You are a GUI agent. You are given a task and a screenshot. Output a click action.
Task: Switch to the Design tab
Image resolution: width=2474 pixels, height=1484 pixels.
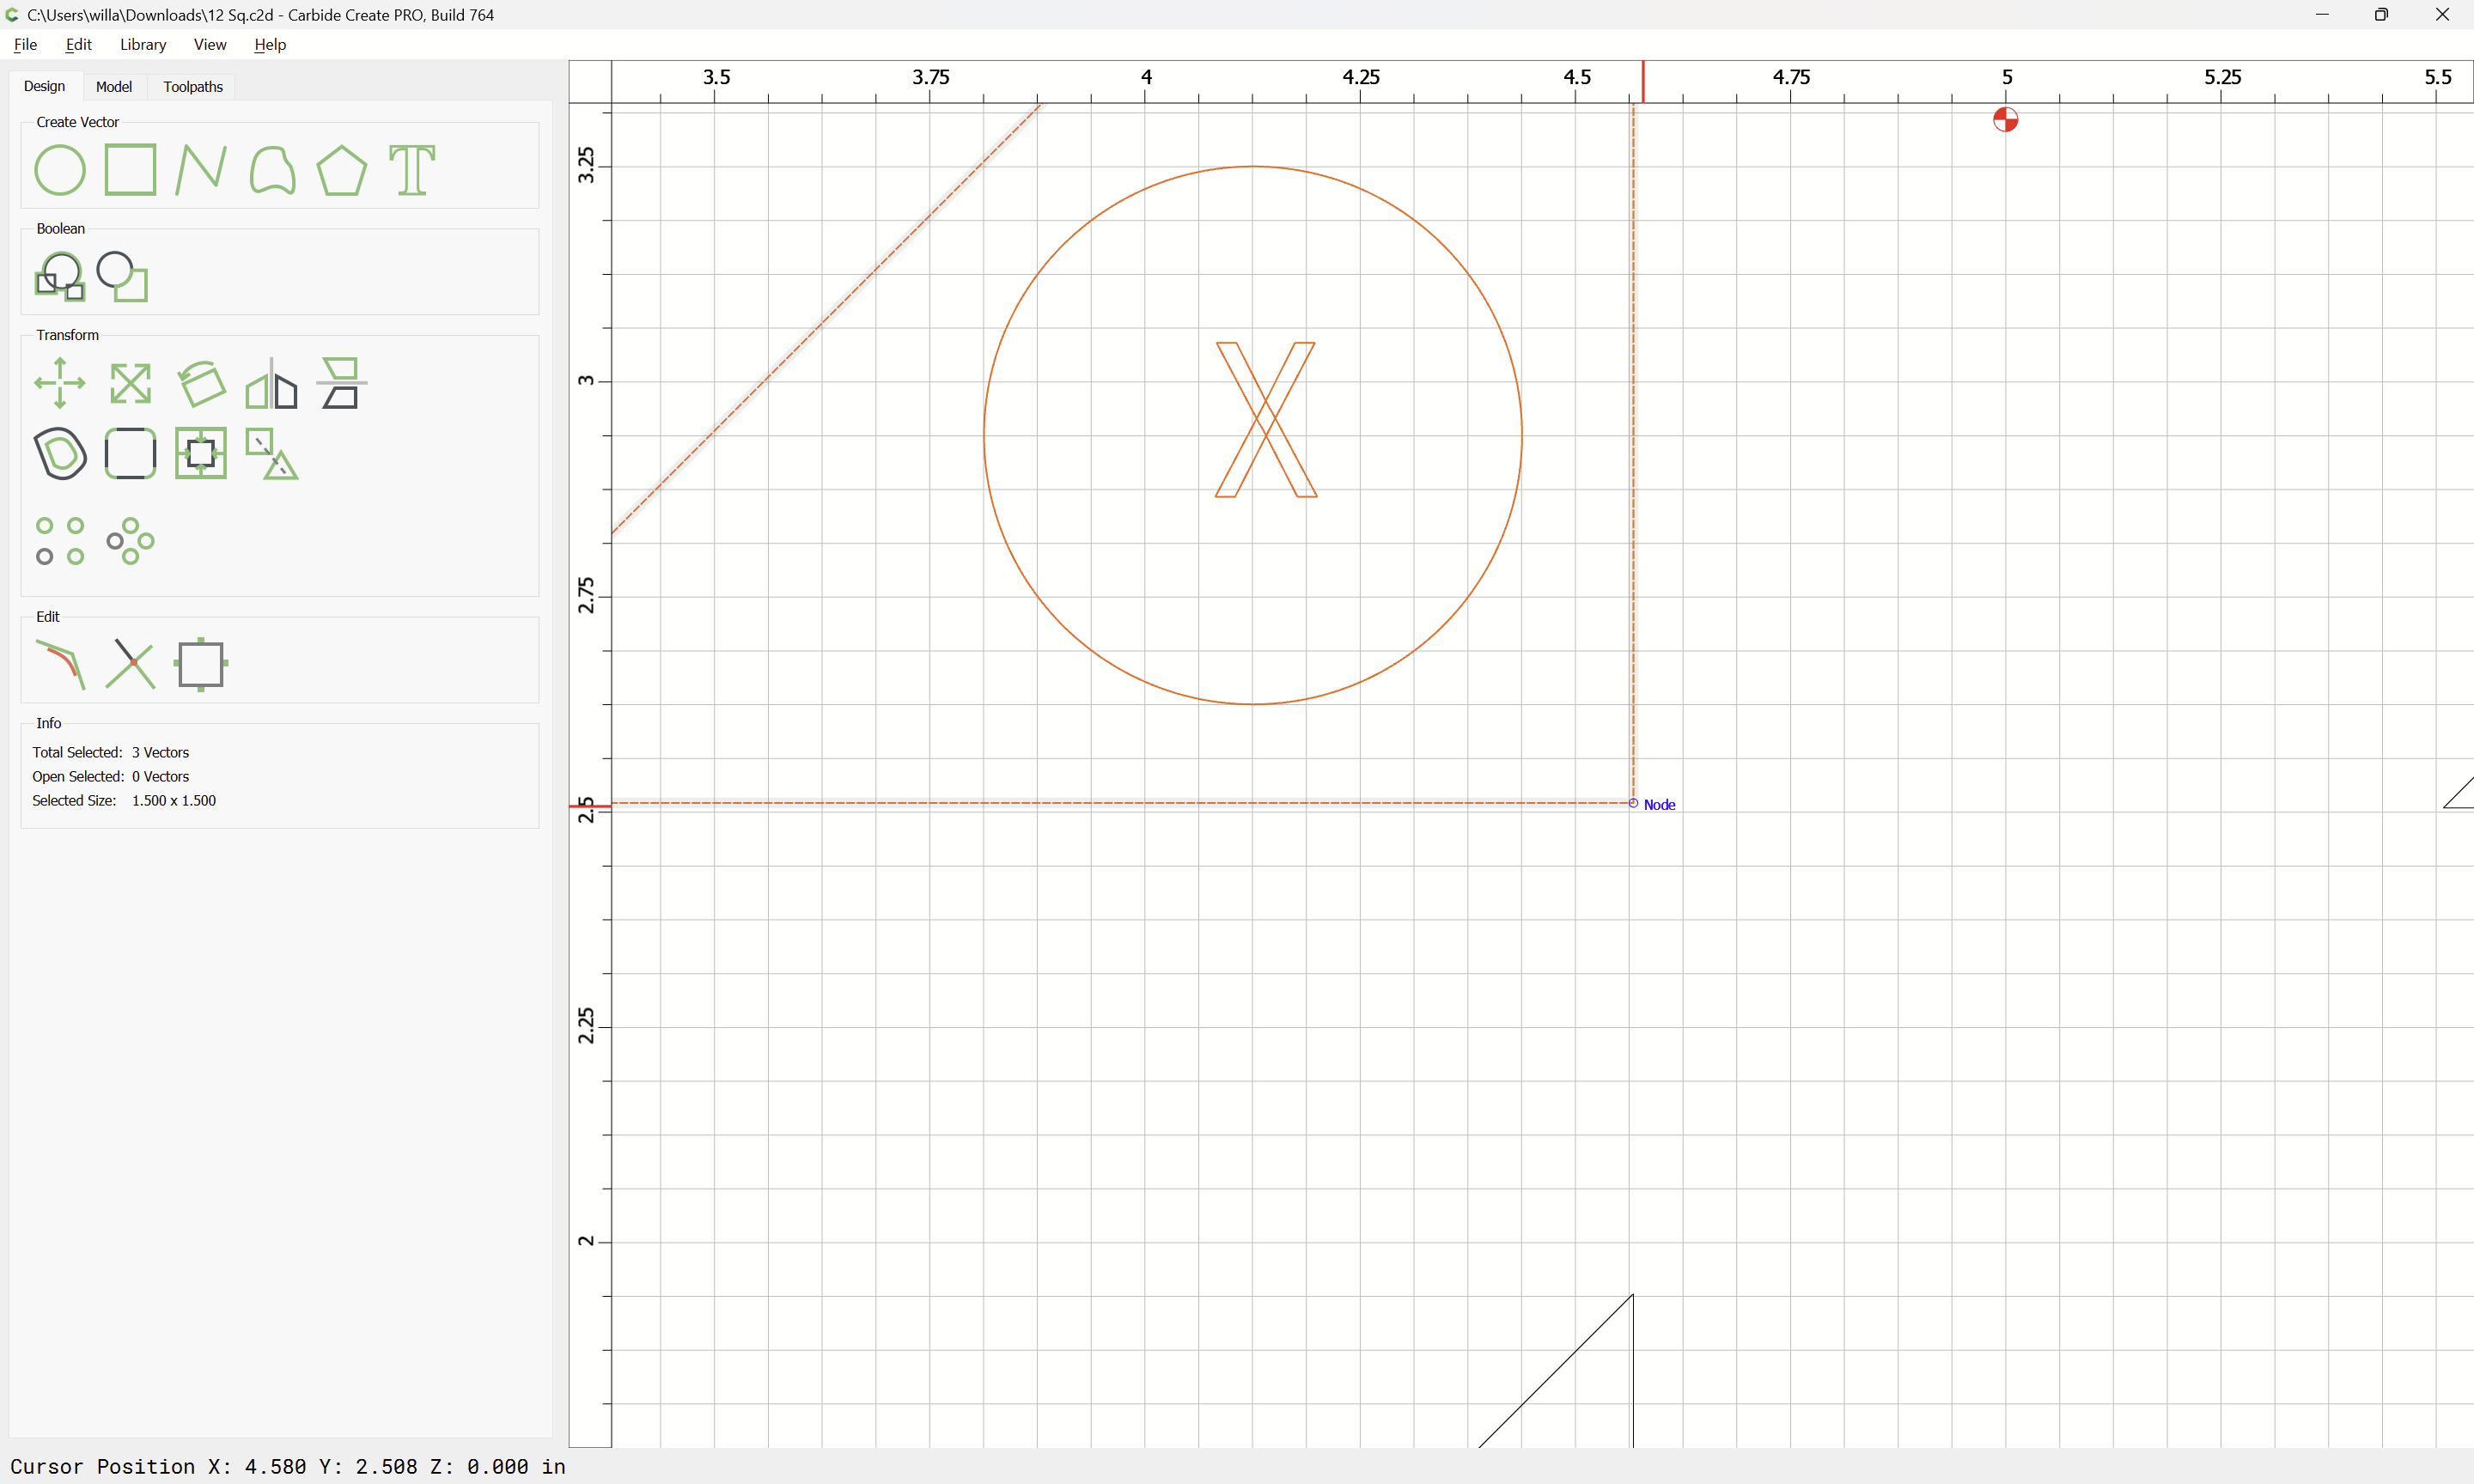(x=44, y=86)
